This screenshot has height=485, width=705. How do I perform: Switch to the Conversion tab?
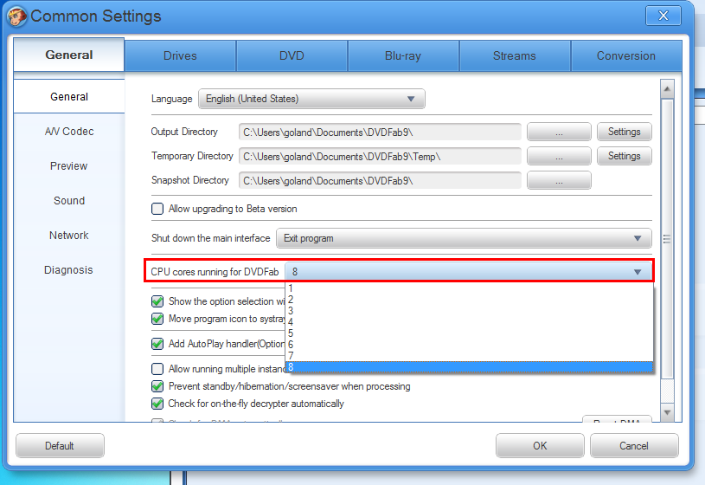coord(626,55)
